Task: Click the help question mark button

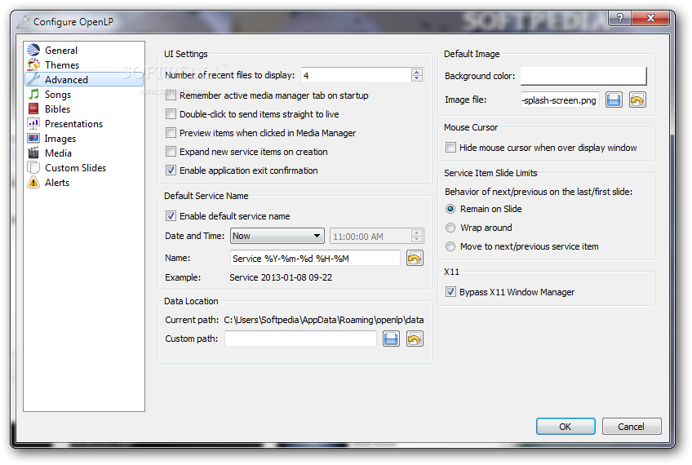Action: 620,18
